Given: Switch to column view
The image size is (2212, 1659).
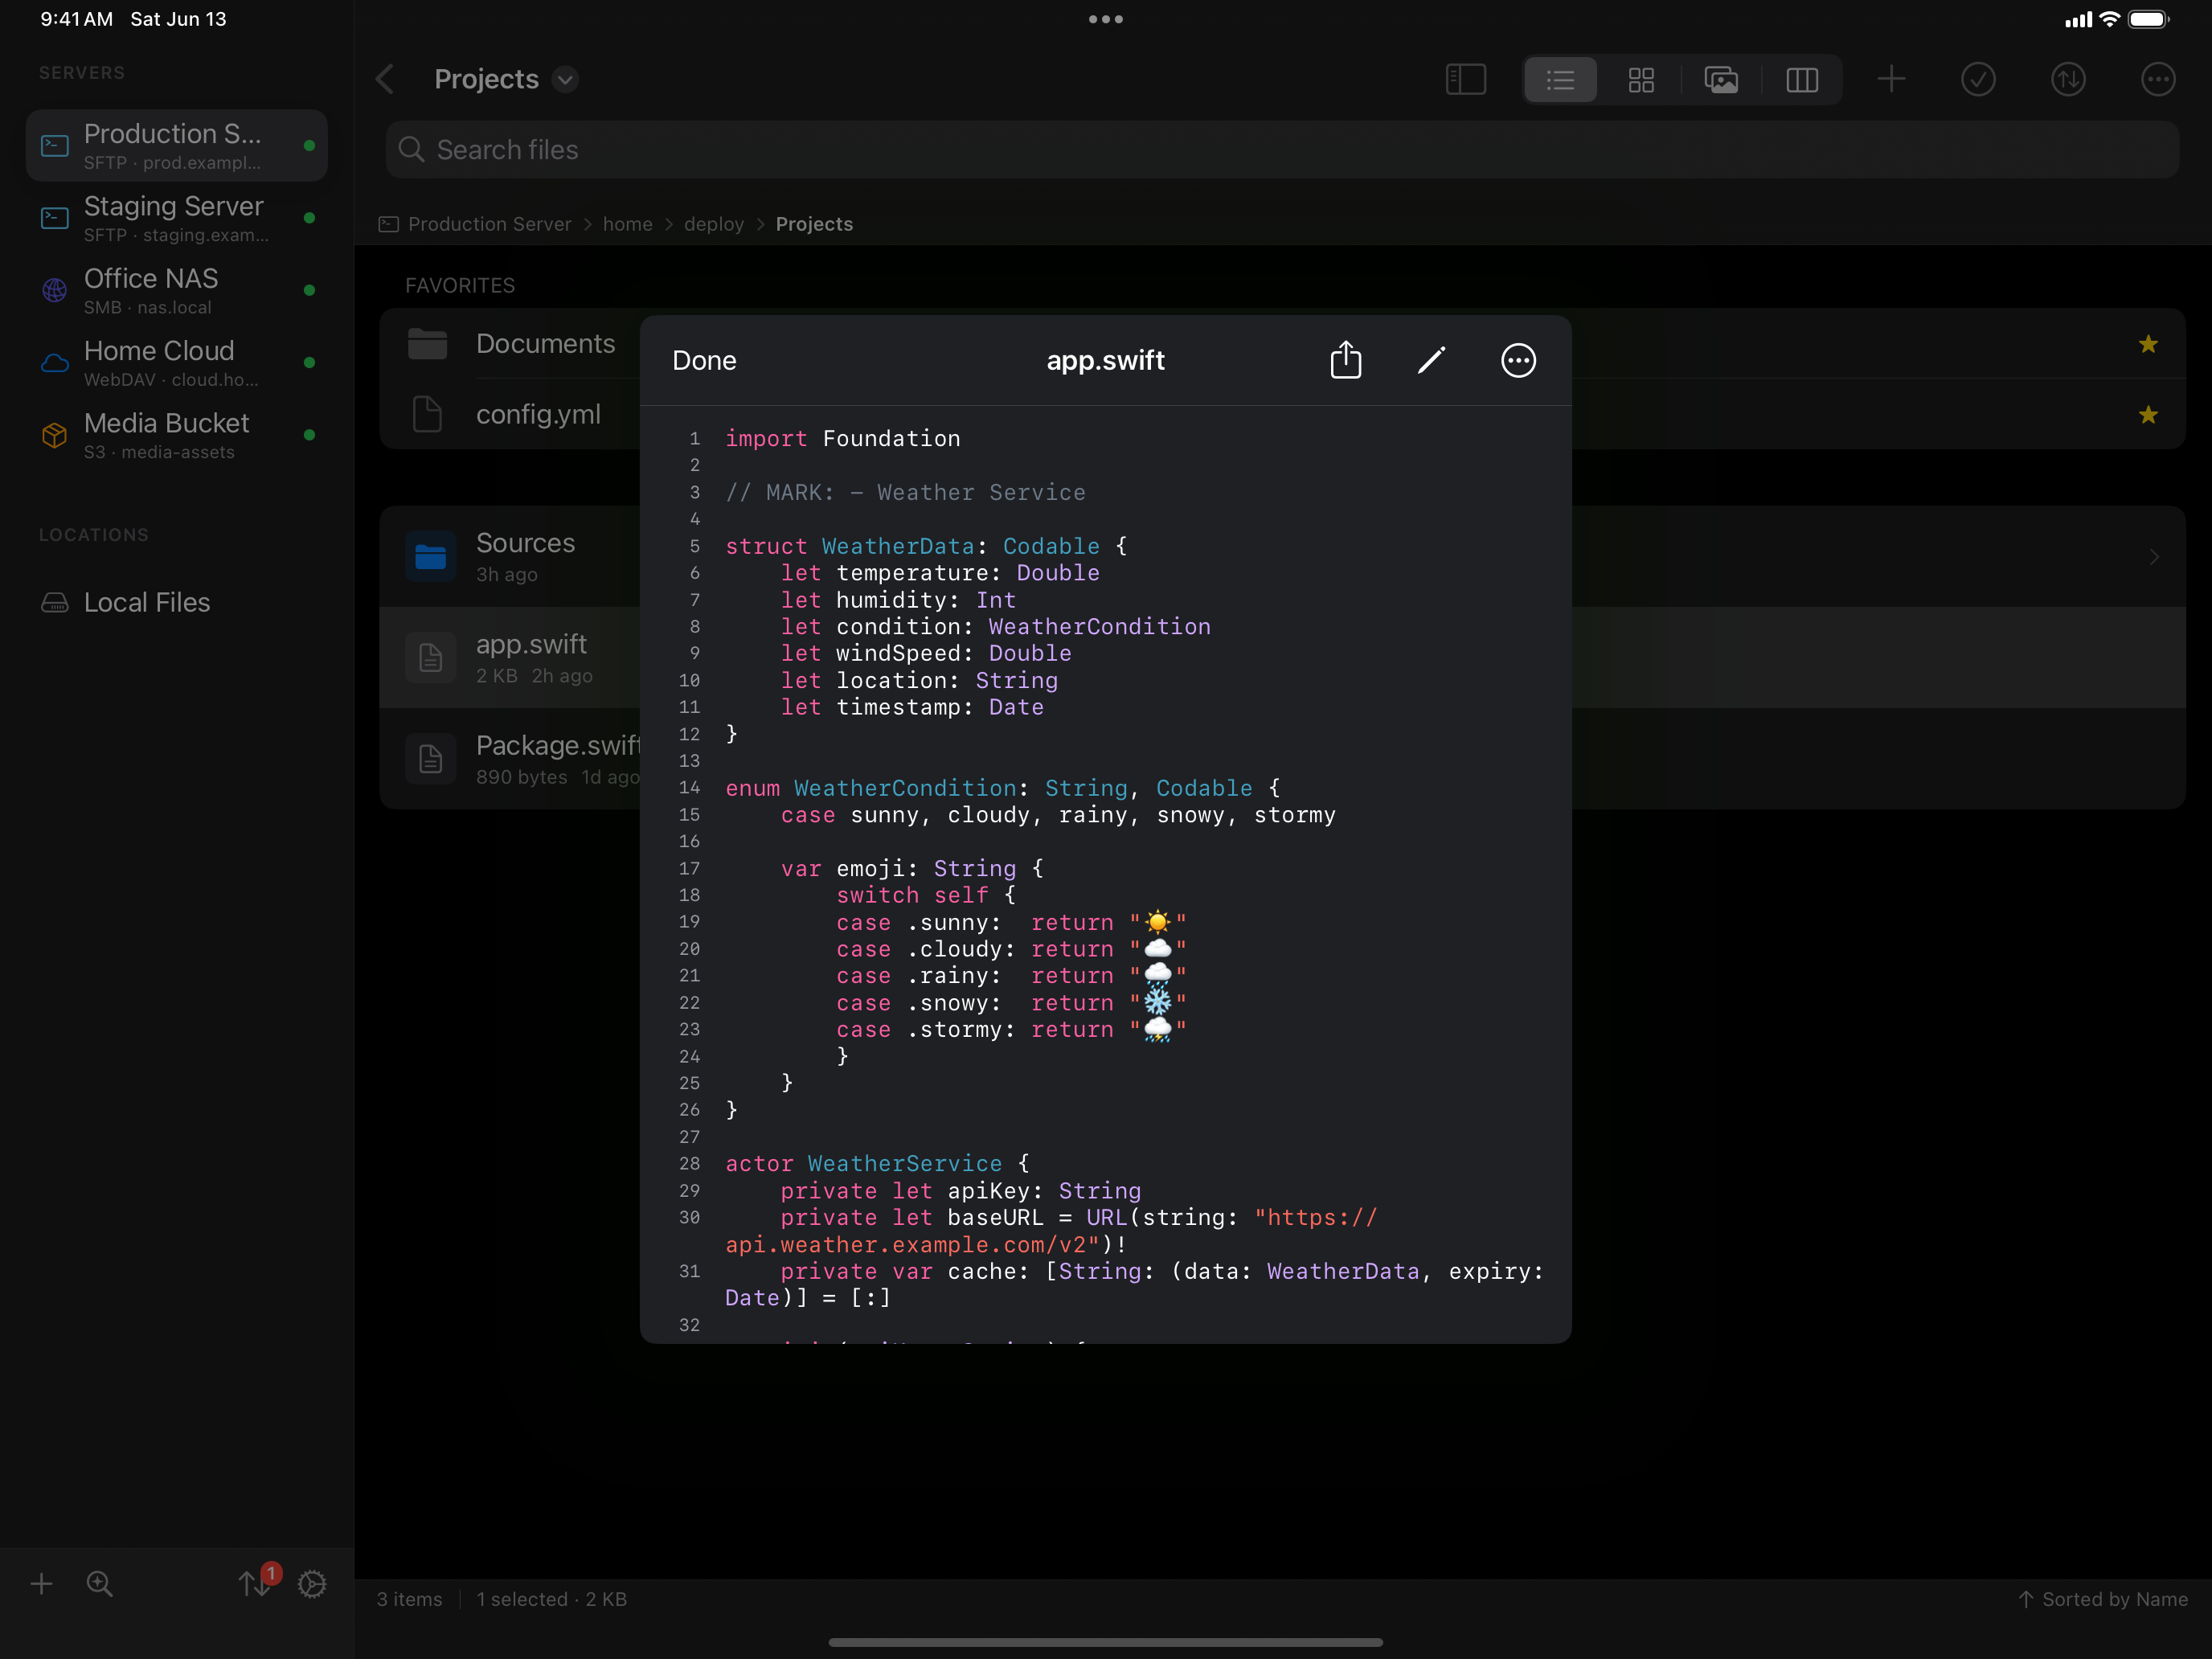Looking at the screenshot, I should tap(1802, 79).
